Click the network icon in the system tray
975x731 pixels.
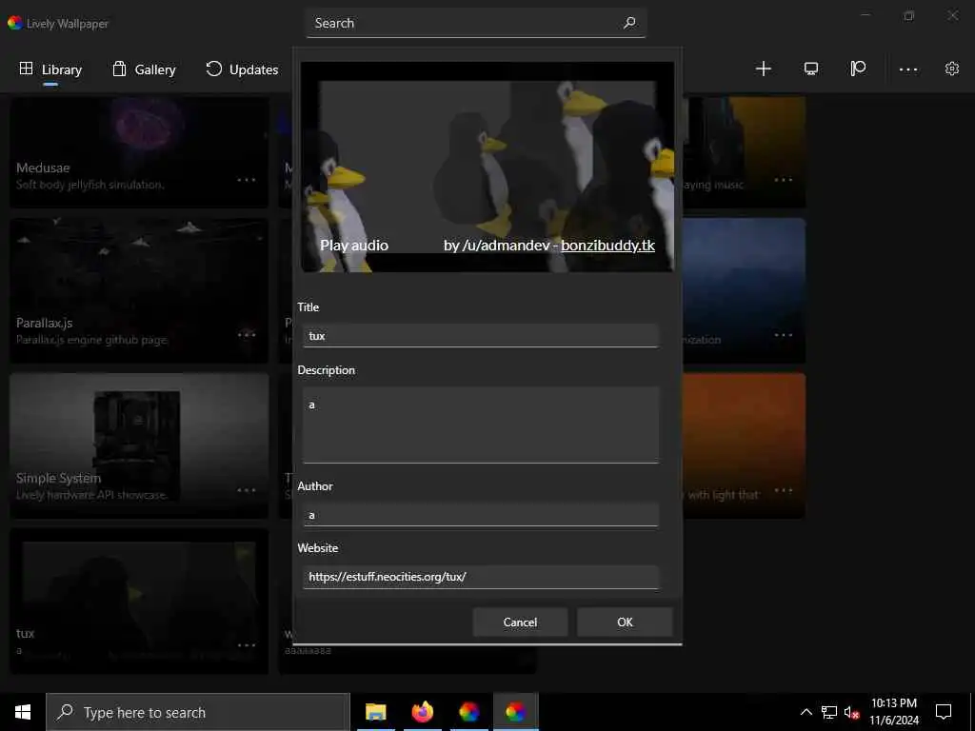[x=829, y=712]
